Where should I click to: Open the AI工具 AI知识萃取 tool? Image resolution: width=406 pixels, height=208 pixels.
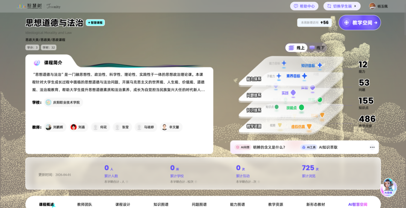328,147
